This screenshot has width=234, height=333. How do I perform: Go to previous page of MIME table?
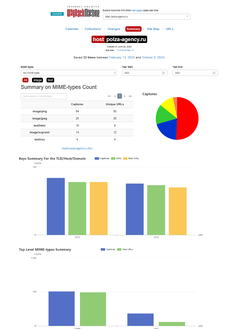(x=115, y=96)
